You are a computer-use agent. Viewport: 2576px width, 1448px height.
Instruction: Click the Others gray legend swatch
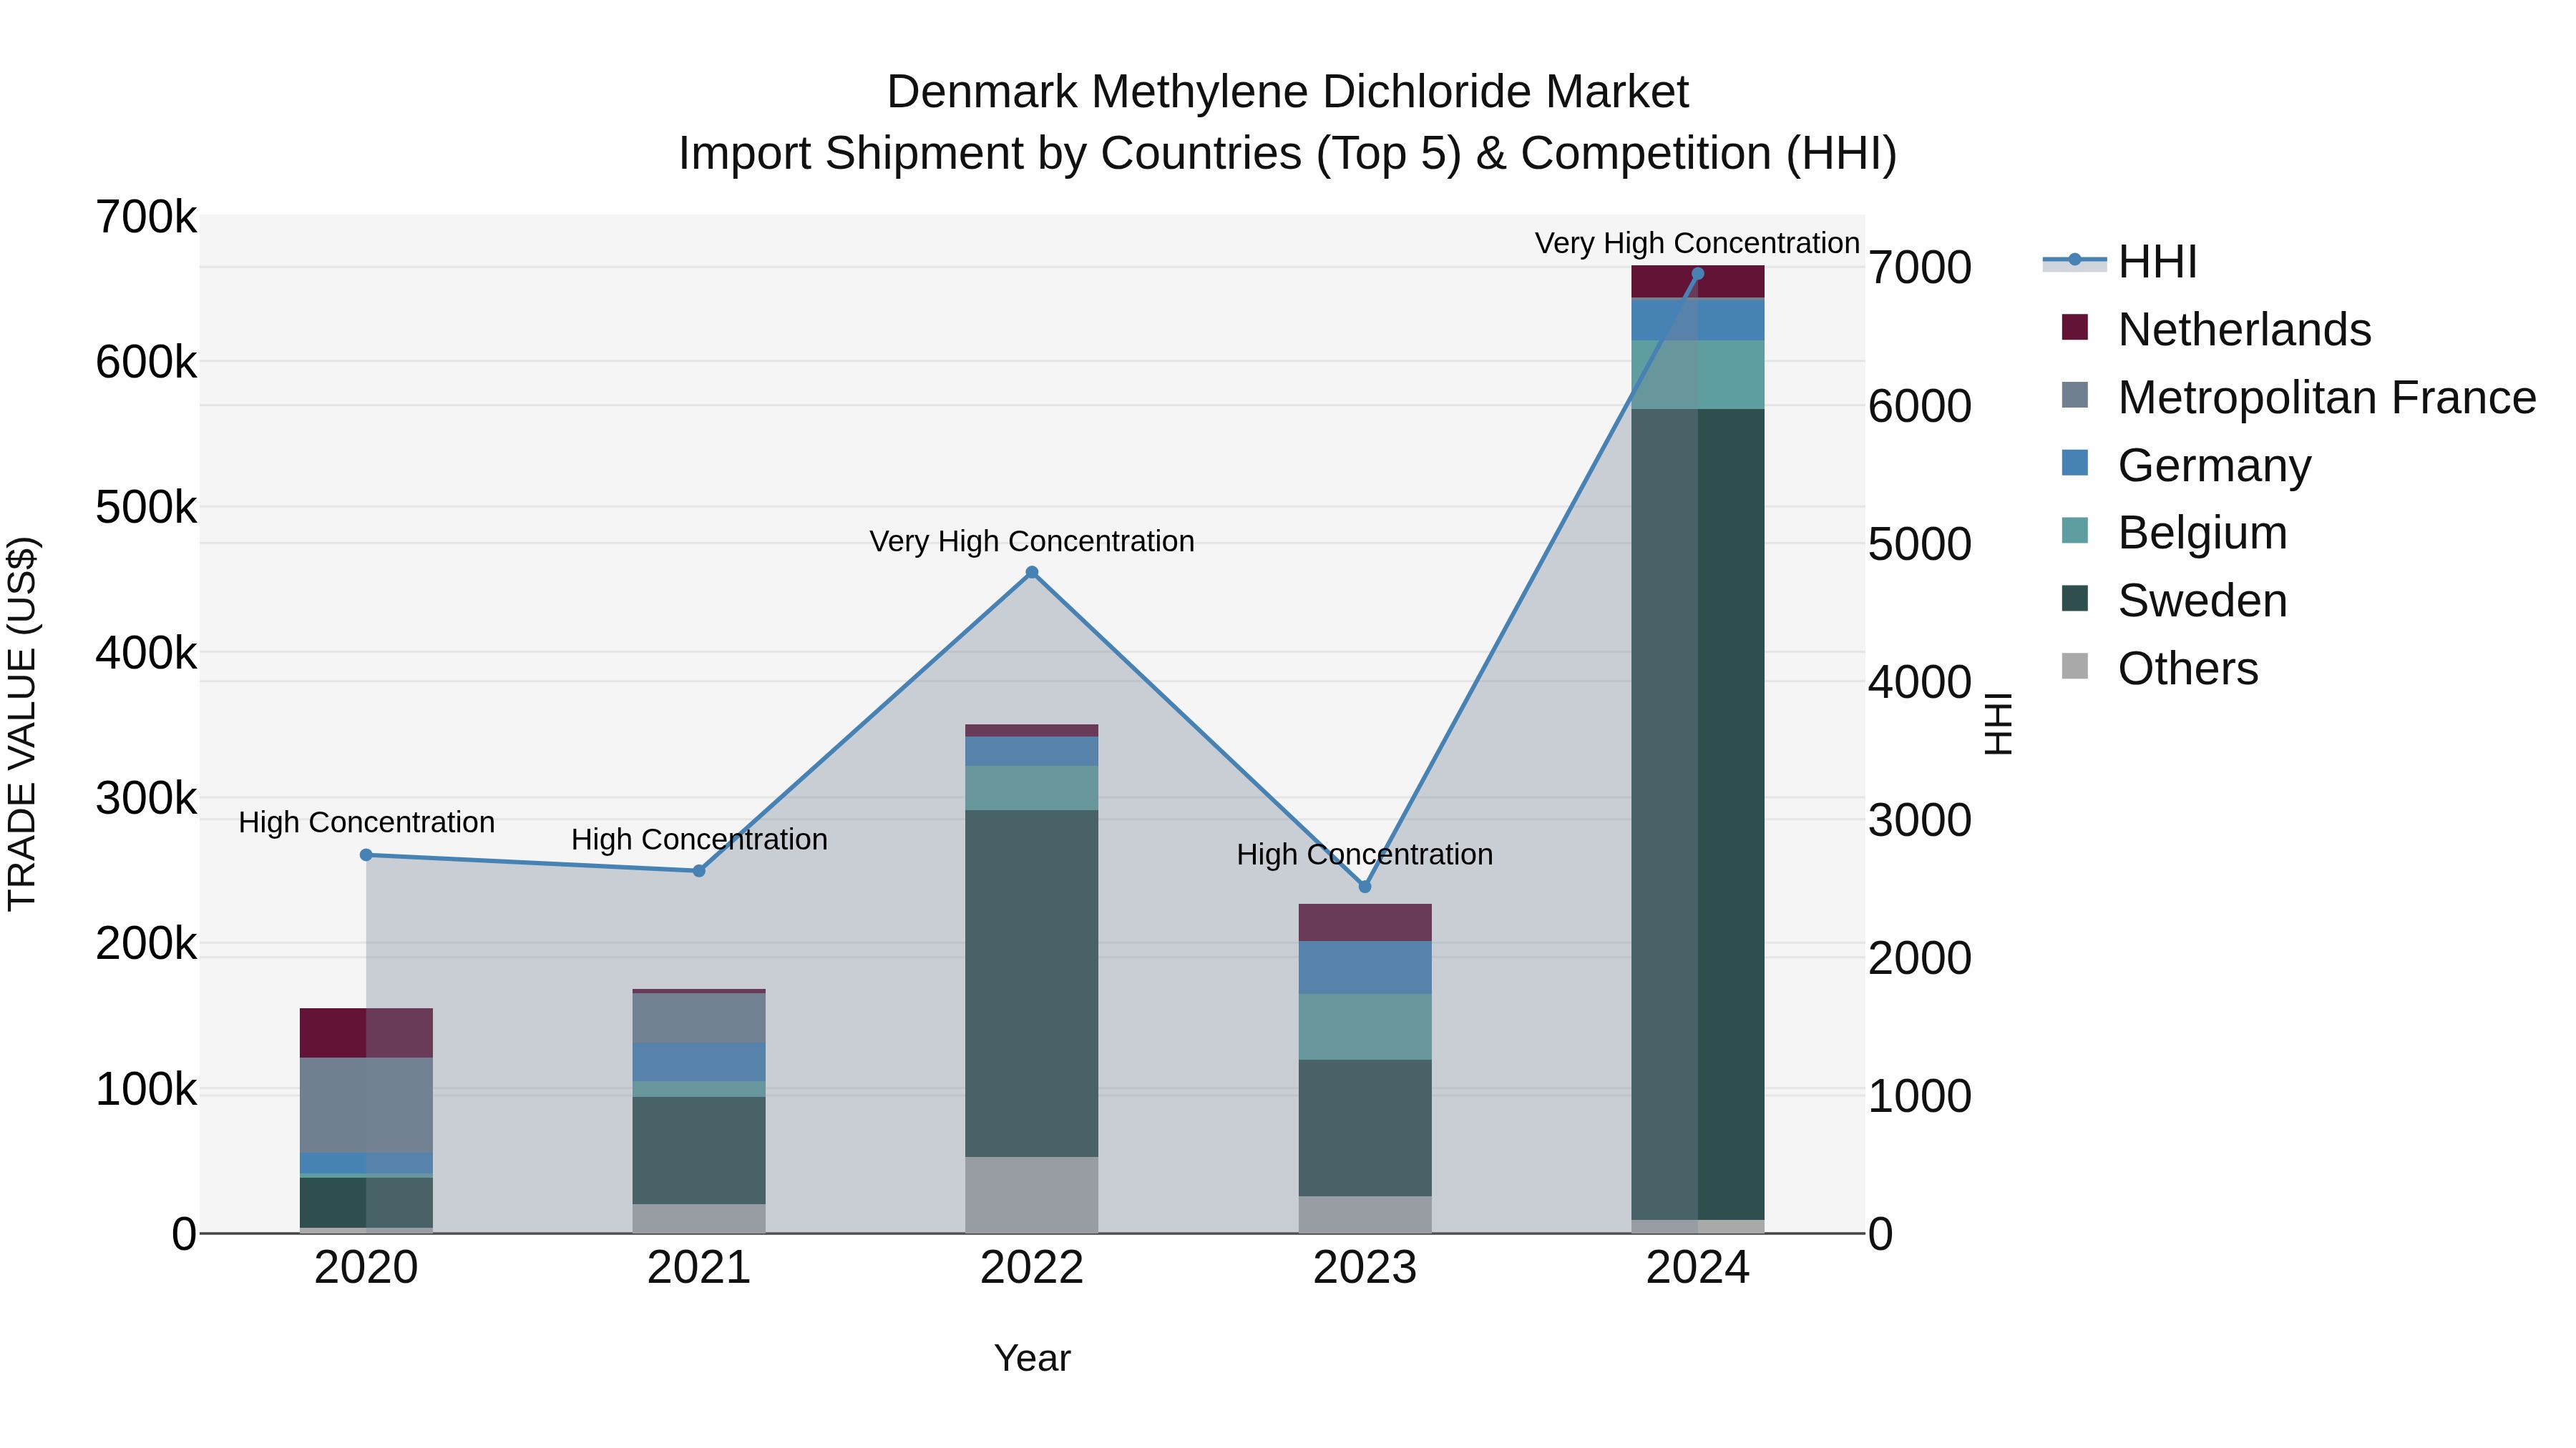2075,666
